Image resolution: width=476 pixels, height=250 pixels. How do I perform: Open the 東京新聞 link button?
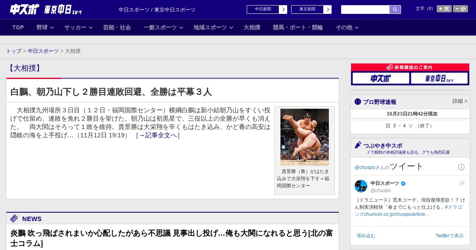(307, 10)
